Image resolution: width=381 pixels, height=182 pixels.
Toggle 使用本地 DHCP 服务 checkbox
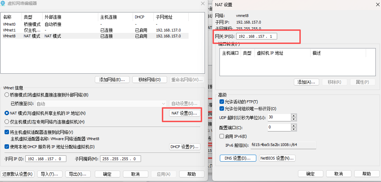[7, 147]
